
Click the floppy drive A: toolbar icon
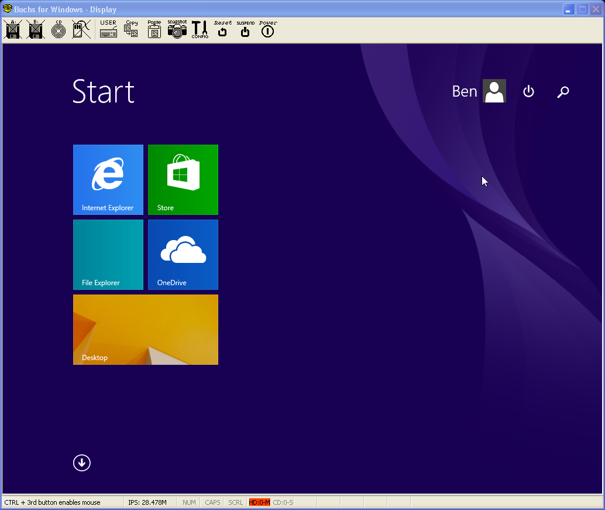tap(13, 29)
